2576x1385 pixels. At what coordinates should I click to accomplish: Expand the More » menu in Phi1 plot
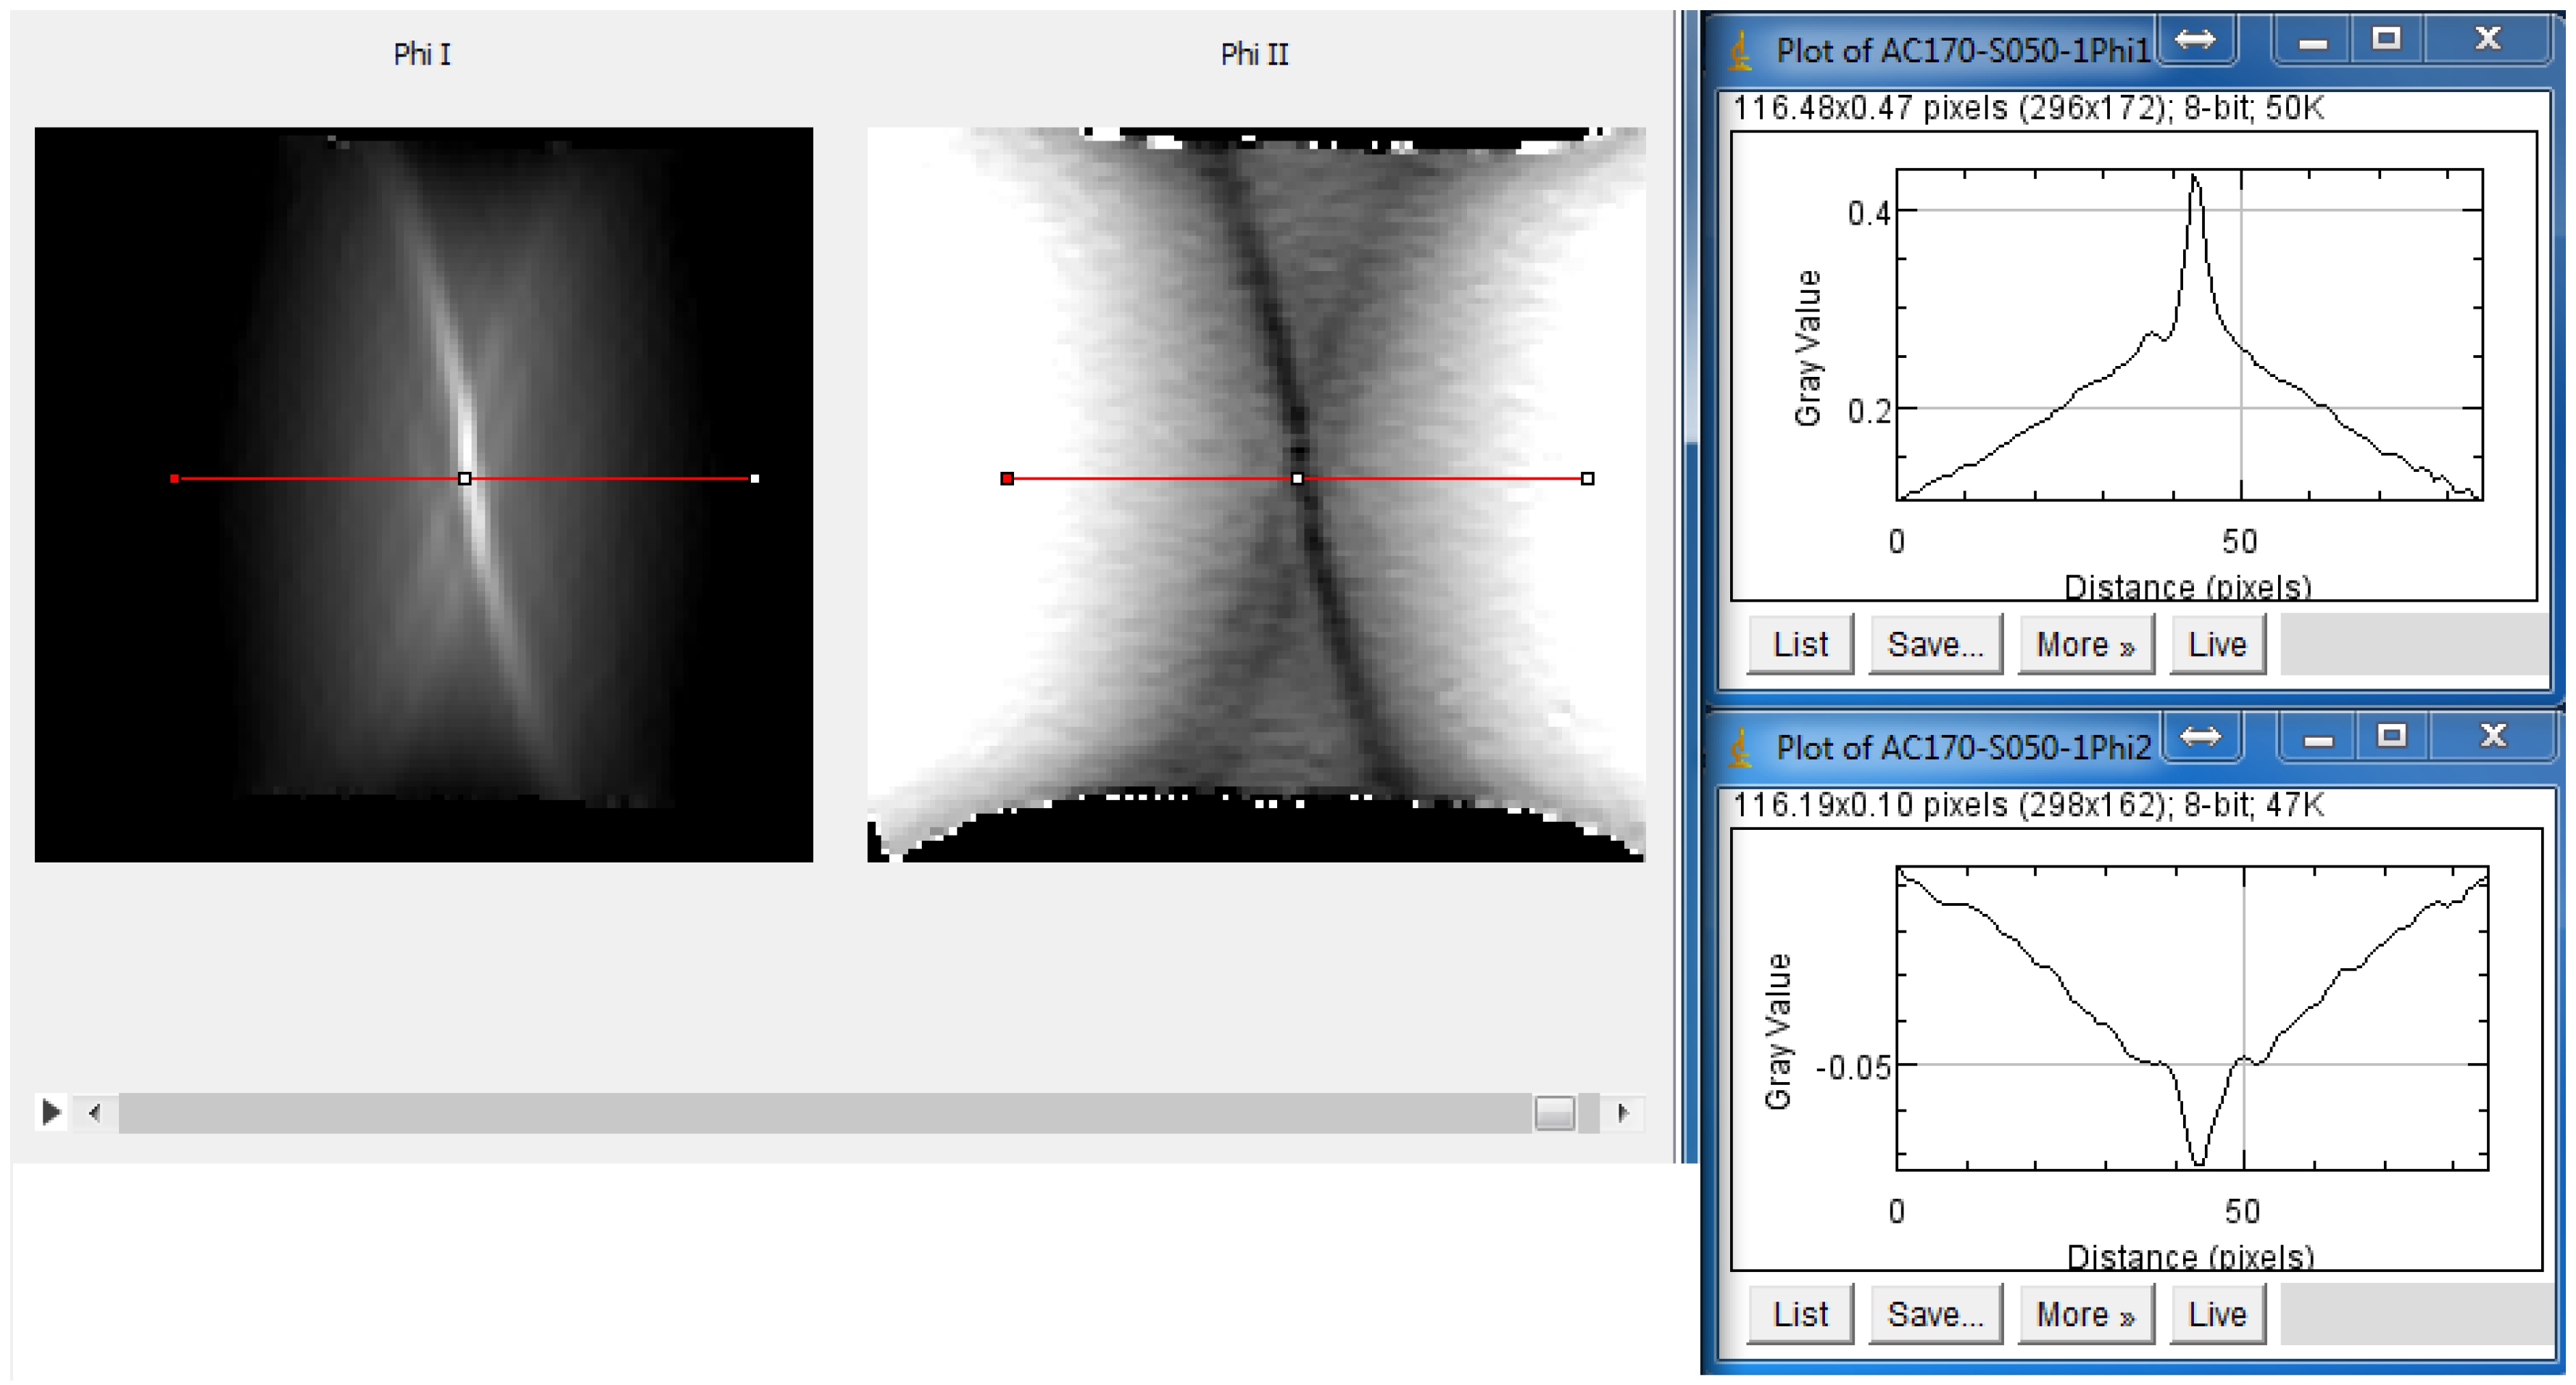pos(2086,644)
